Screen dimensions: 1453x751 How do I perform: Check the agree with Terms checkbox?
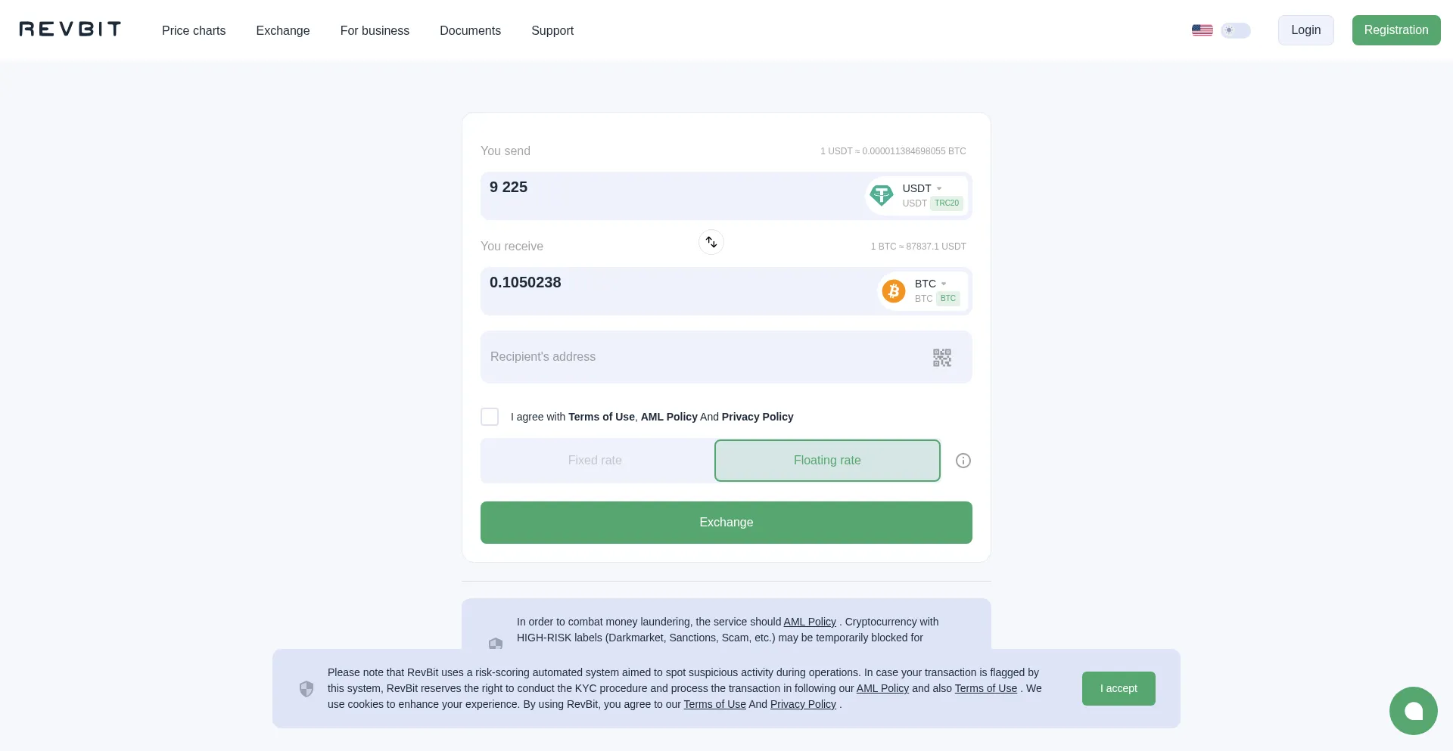pos(490,417)
